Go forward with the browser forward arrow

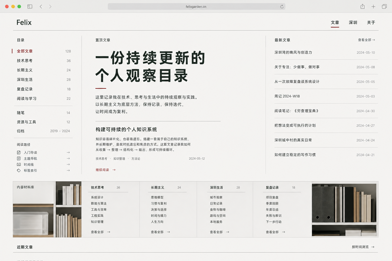coord(50,7)
